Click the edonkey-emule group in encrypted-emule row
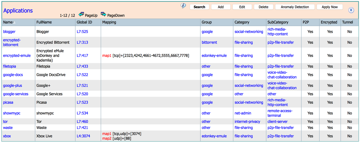The width and height of the screenshot is (360, 143). [x=214, y=55]
